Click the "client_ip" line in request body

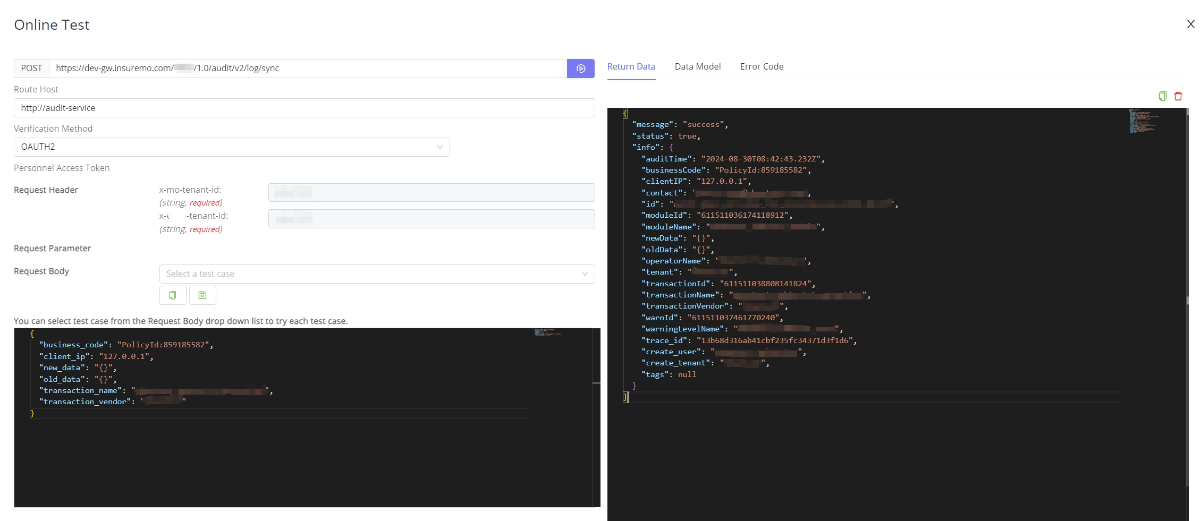point(96,356)
